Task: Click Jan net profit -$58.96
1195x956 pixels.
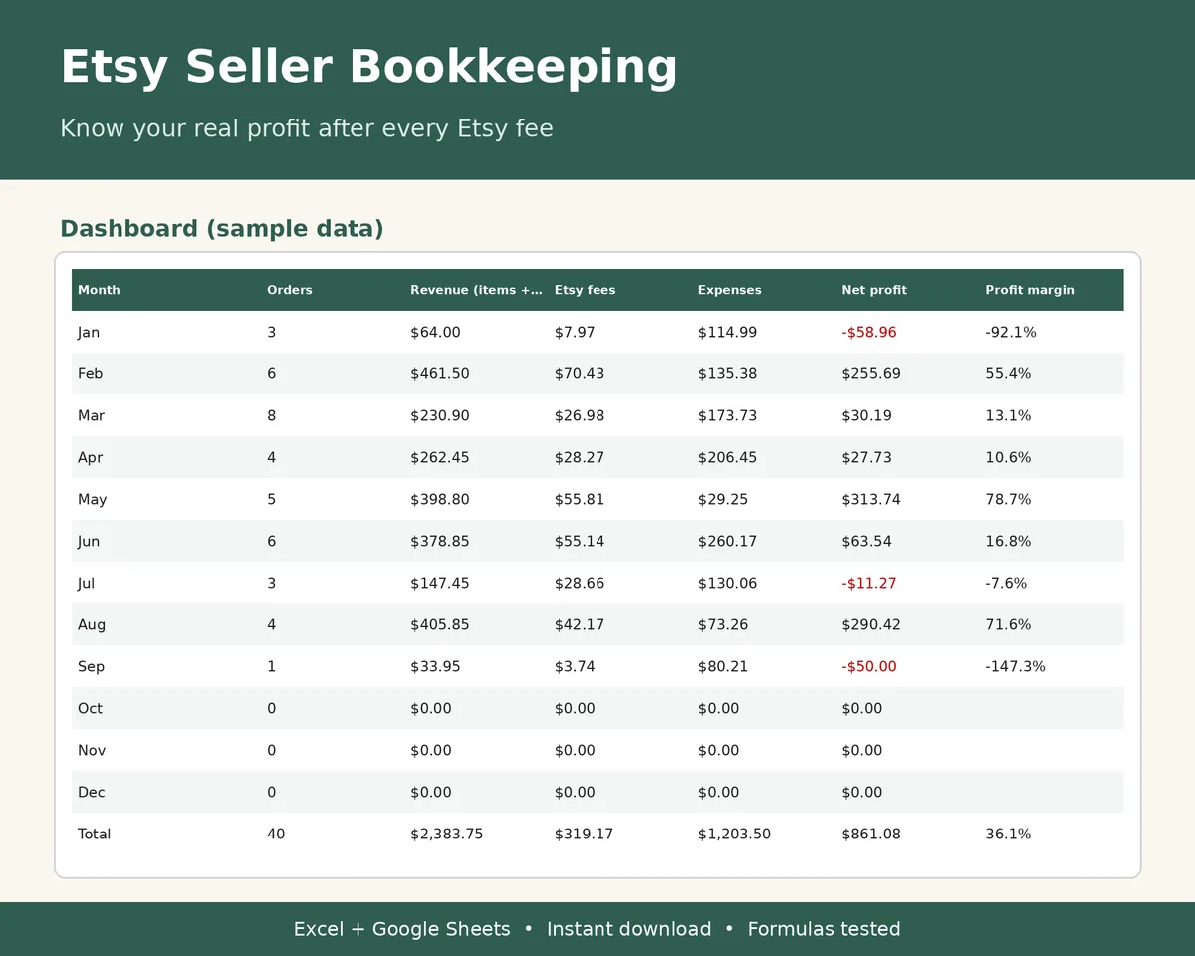Action: (x=868, y=333)
